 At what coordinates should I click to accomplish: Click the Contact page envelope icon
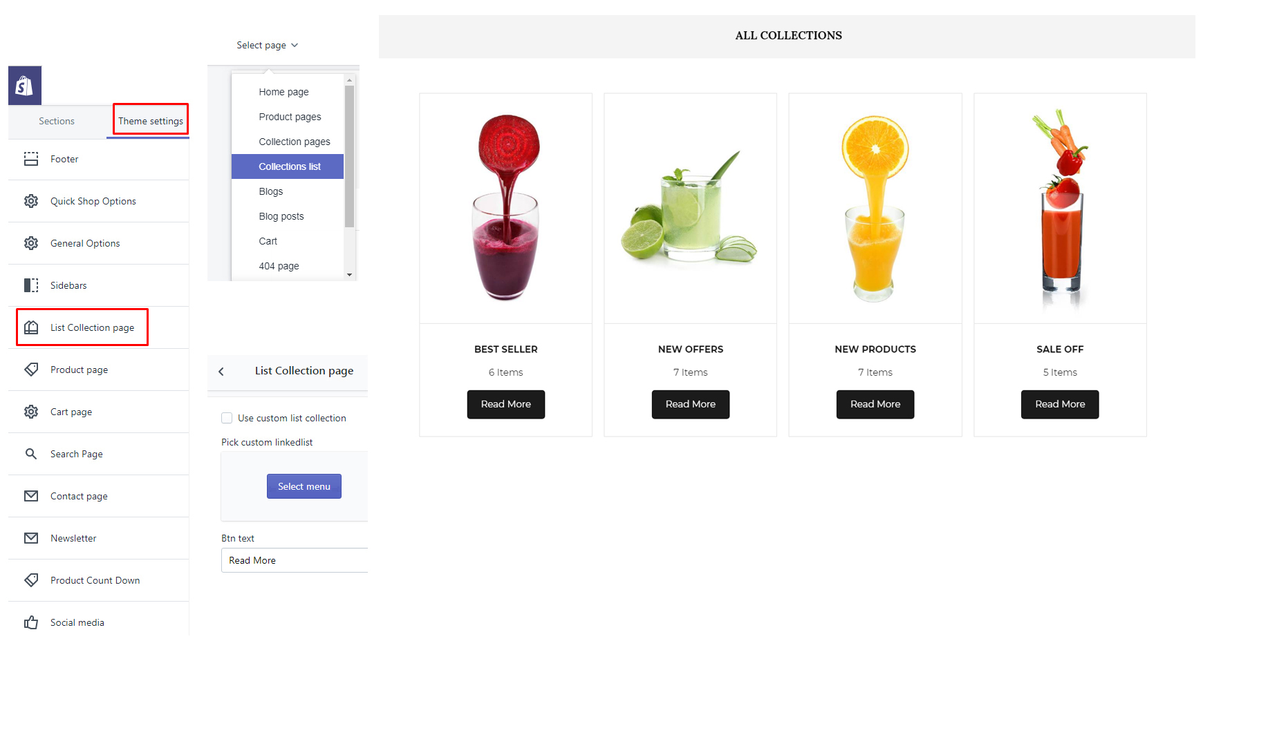(x=31, y=496)
